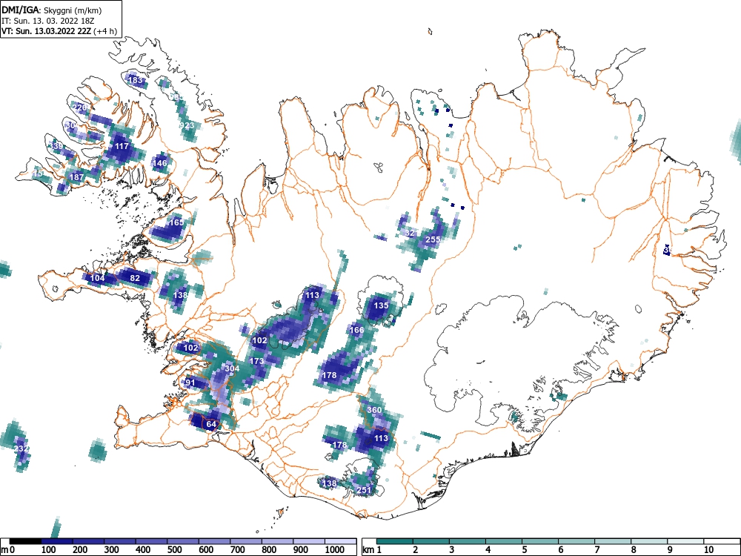741x556 pixels.
Task: Select the dark blue 100–200 m legend swatch
Action: click(57, 541)
